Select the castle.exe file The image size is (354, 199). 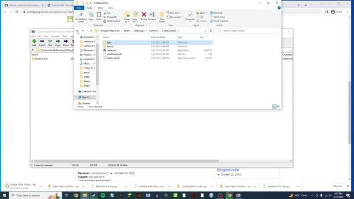[157, 50]
